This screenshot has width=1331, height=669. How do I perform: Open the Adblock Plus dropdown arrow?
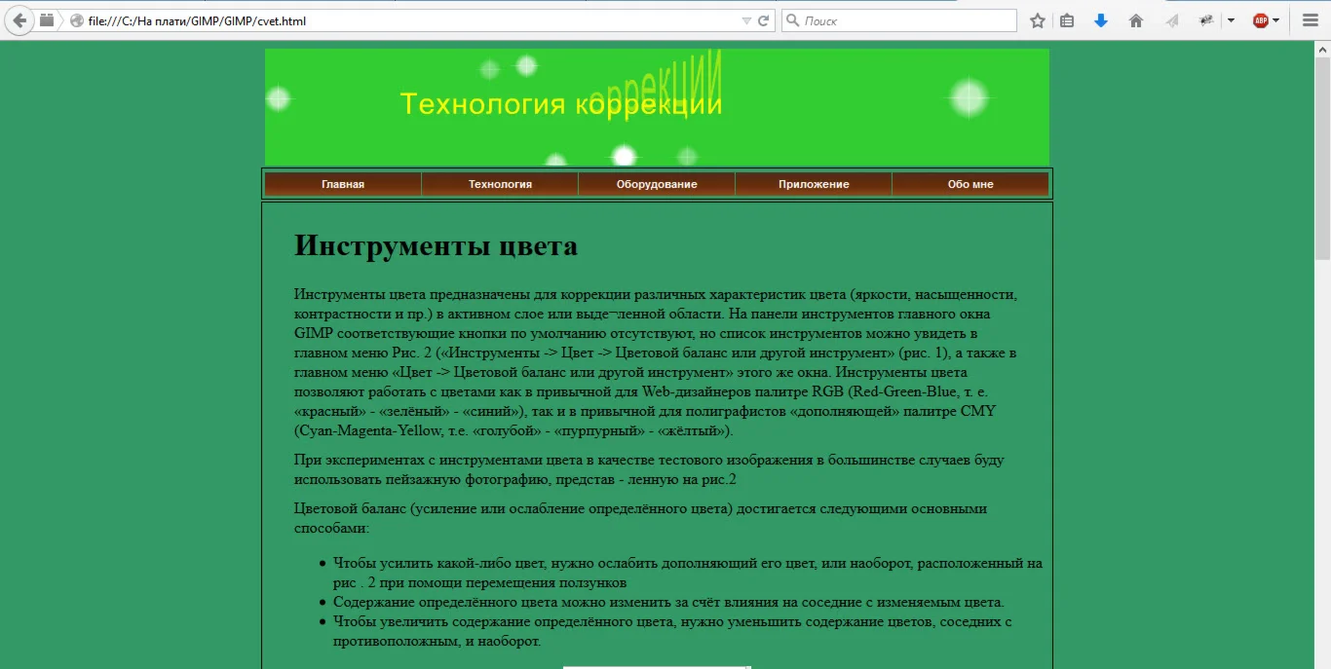1276,20
